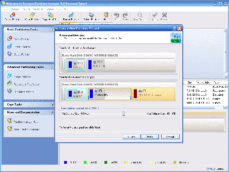The height and width of the screenshot is (172, 229).
Task: Expand the Copy Tasks panel
Action: (52, 105)
